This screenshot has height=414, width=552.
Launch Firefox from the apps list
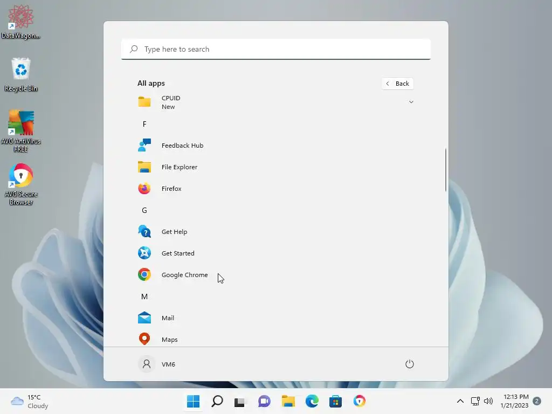coord(275,188)
